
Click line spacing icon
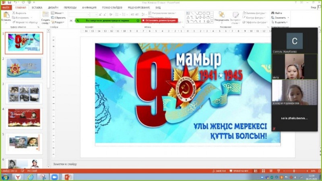(143, 14)
